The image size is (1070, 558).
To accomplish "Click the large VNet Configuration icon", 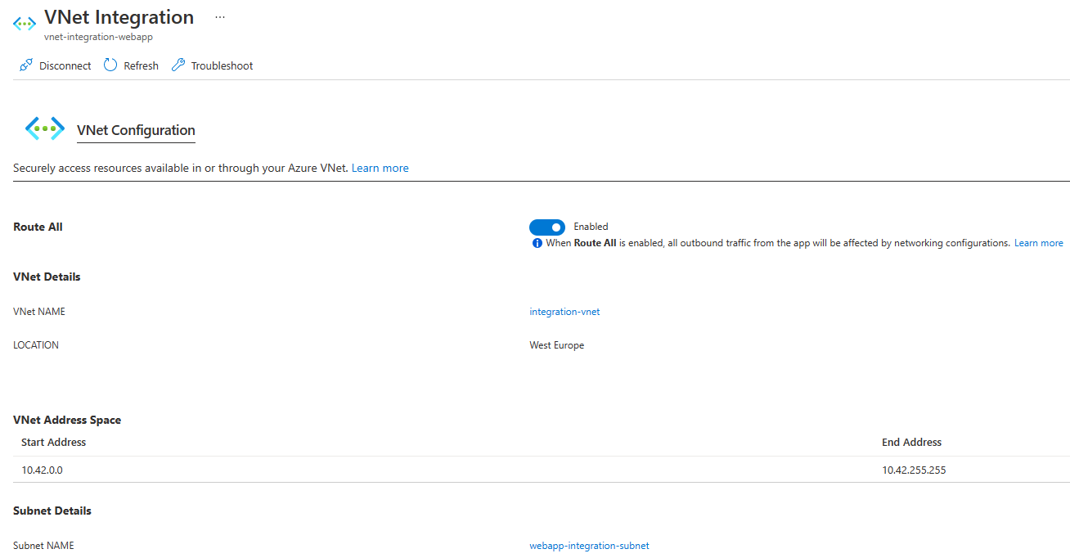I will [x=45, y=128].
